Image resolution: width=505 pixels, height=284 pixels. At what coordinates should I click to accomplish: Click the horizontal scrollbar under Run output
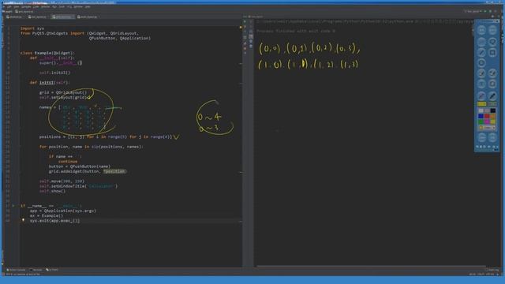click(x=371, y=267)
